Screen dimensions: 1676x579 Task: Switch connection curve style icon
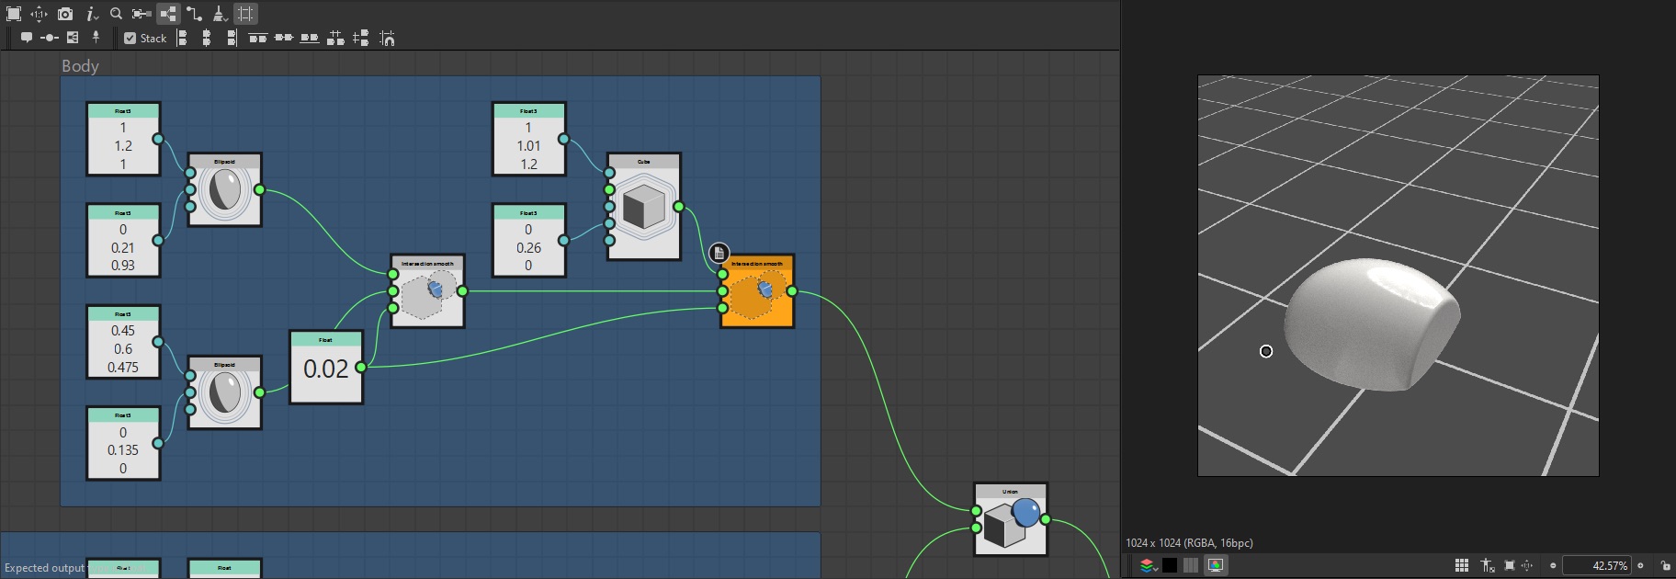coord(194,14)
